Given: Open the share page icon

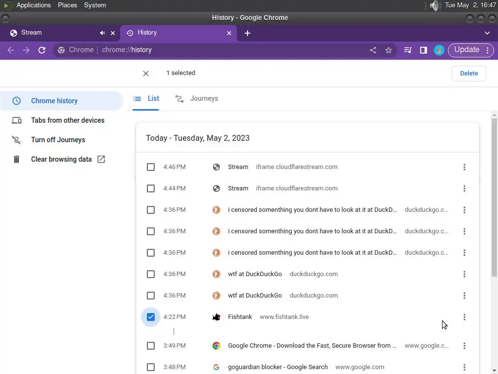Looking at the screenshot, I should pos(373,50).
